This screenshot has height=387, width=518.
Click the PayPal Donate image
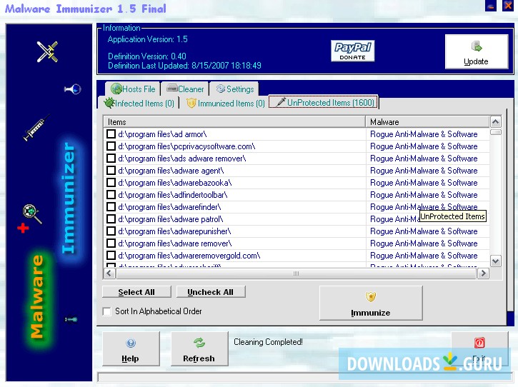coord(352,51)
